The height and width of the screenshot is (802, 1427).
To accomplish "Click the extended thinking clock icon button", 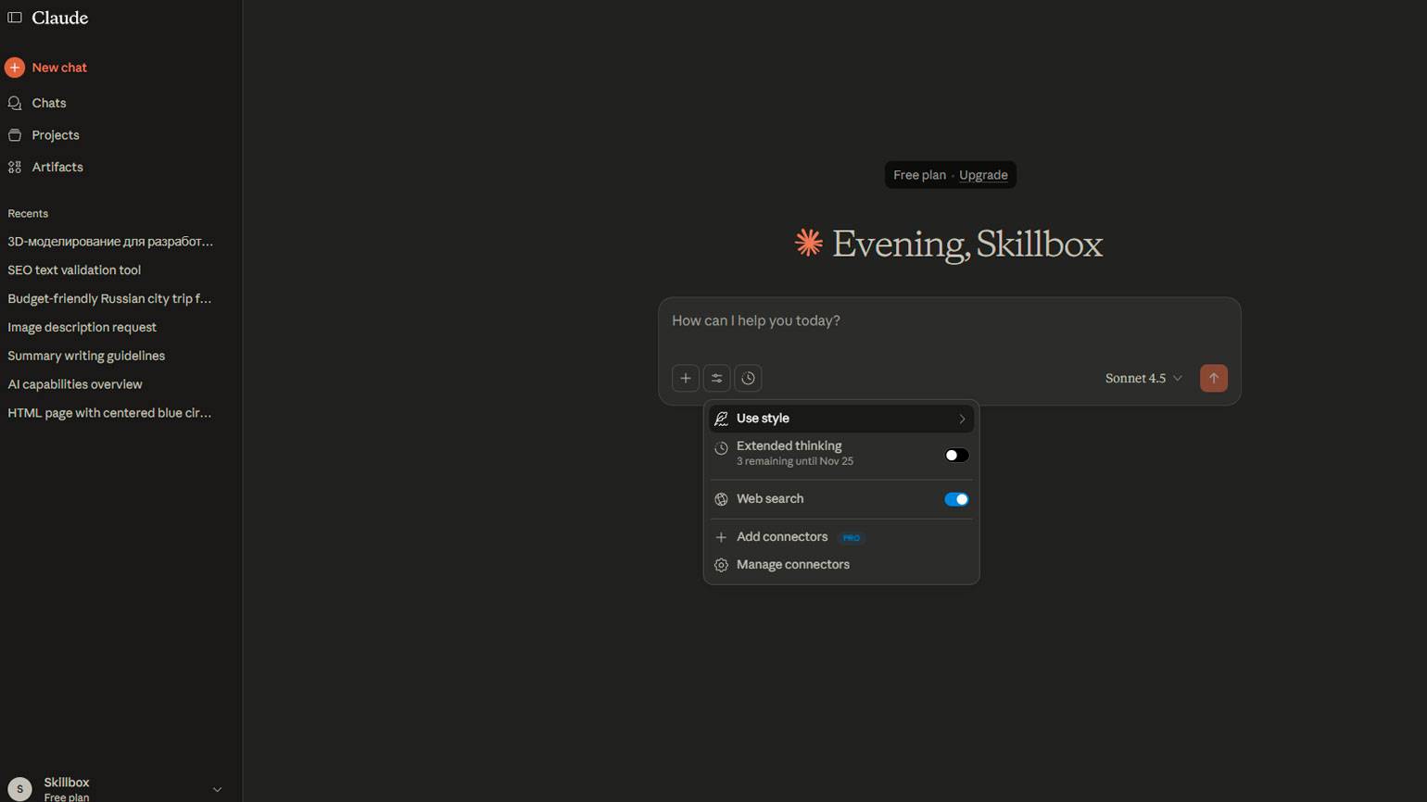I will (748, 378).
